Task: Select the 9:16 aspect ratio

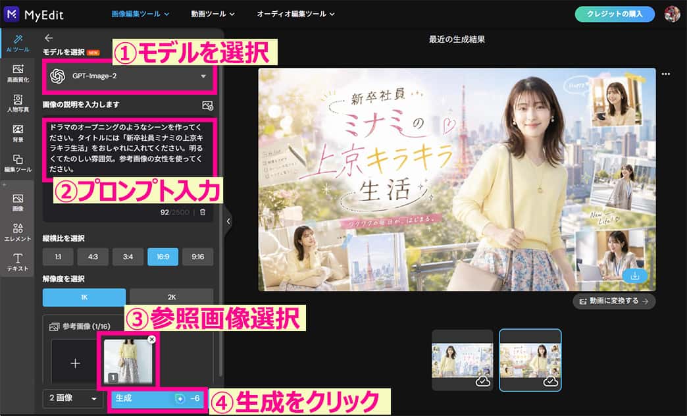Action: [198, 257]
